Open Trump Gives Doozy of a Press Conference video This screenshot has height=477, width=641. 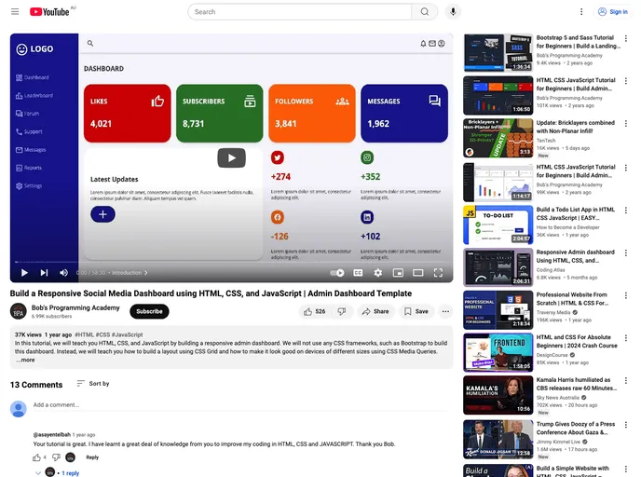(576, 428)
